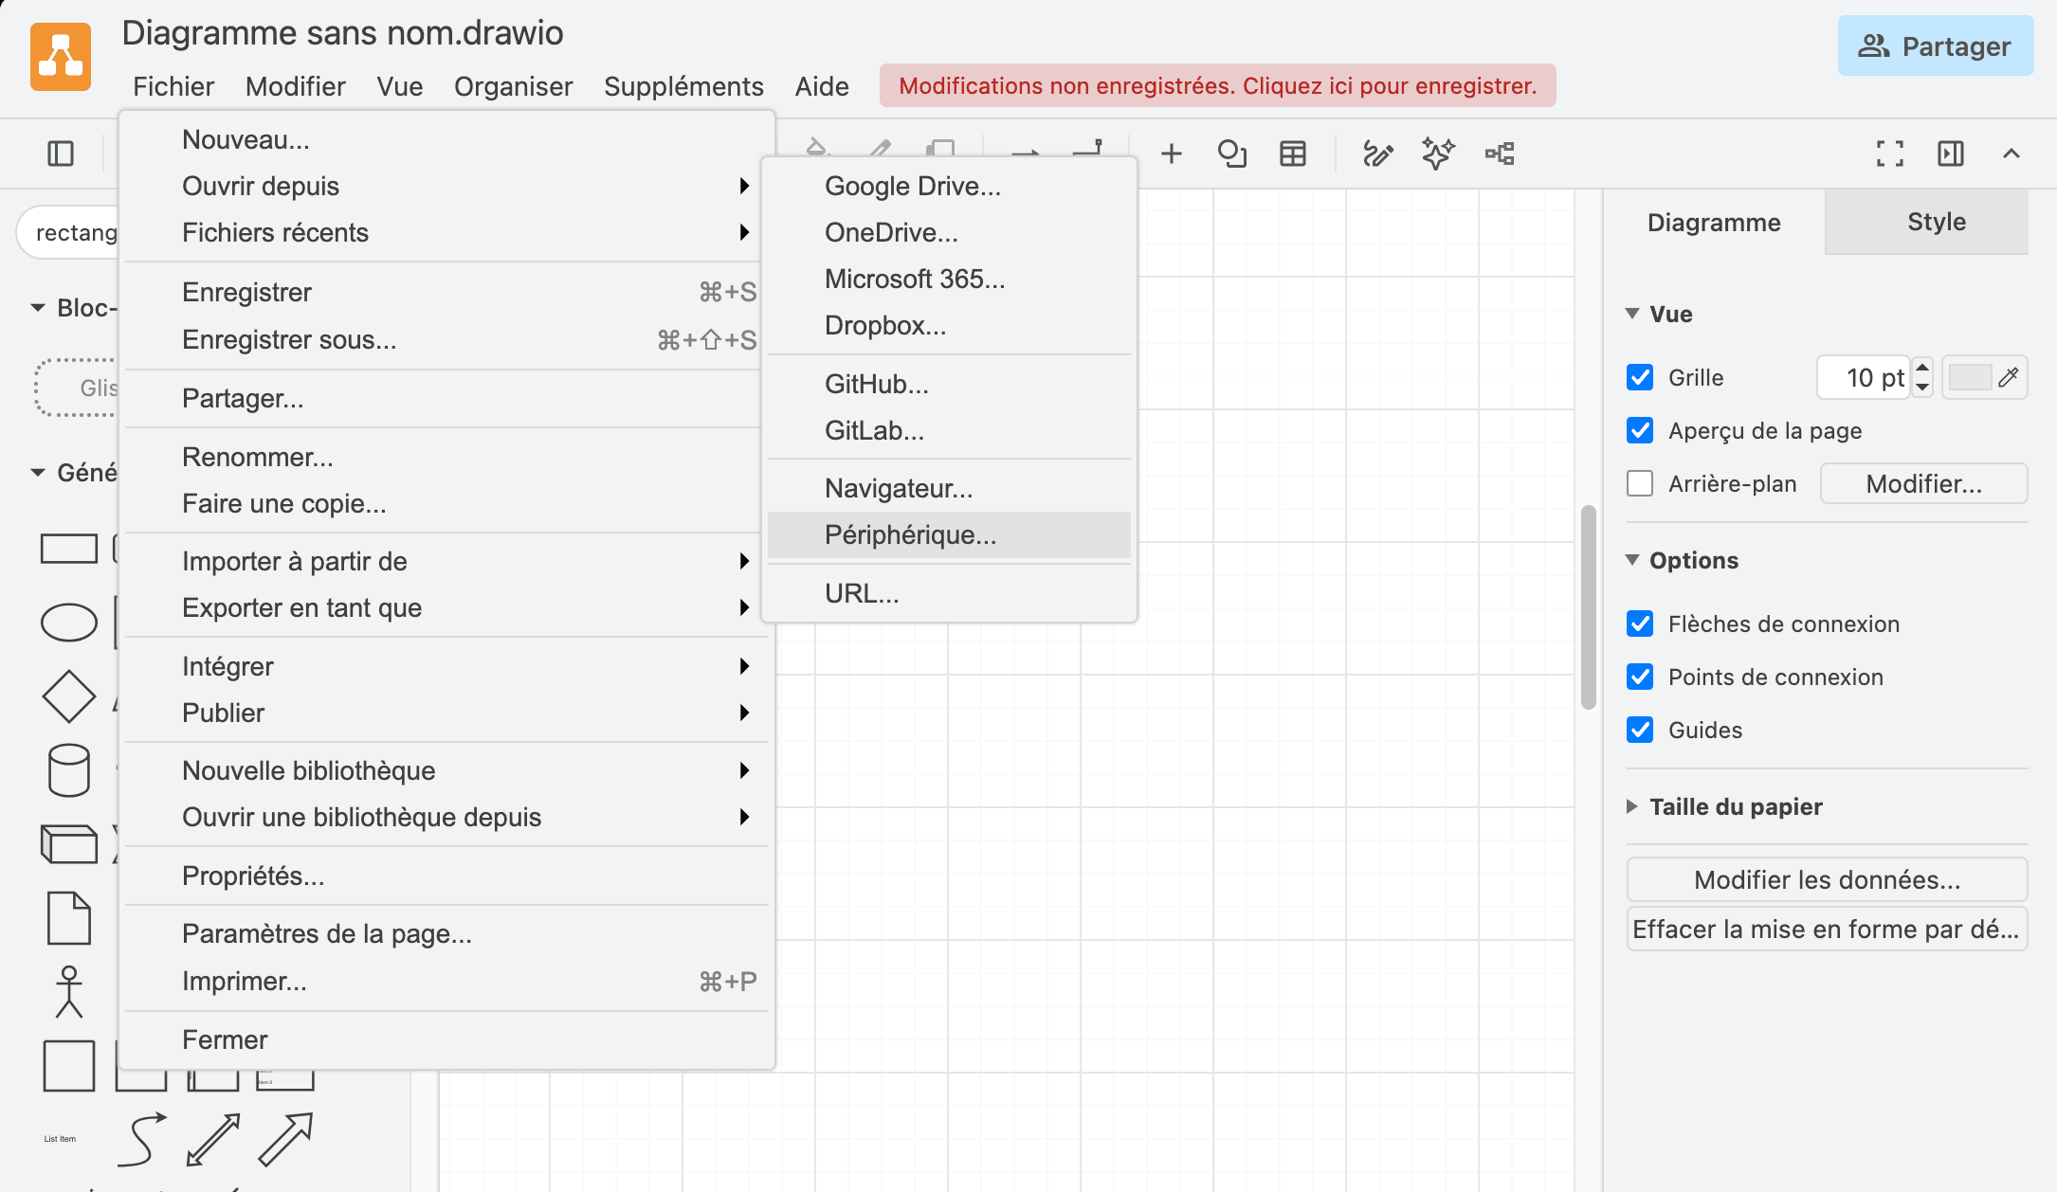
Task: Open the shapes picker toolbar icon
Action: 1232,154
